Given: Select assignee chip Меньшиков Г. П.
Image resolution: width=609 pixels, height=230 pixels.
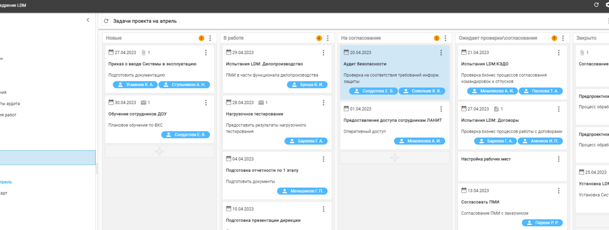Looking at the screenshot, I should [x=302, y=191].
